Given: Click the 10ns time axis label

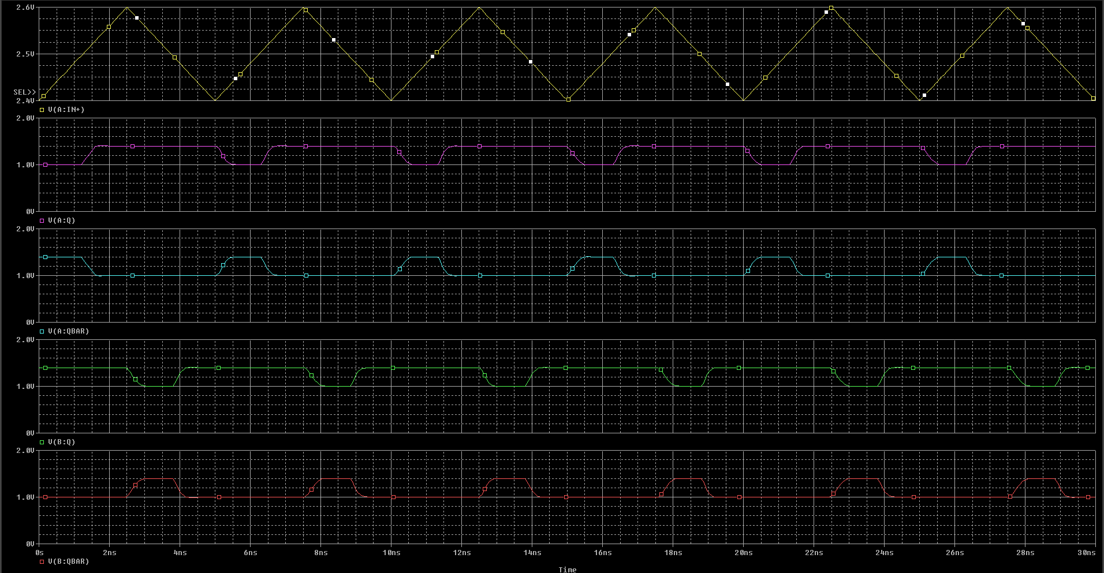Looking at the screenshot, I should click(x=391, y=553).
